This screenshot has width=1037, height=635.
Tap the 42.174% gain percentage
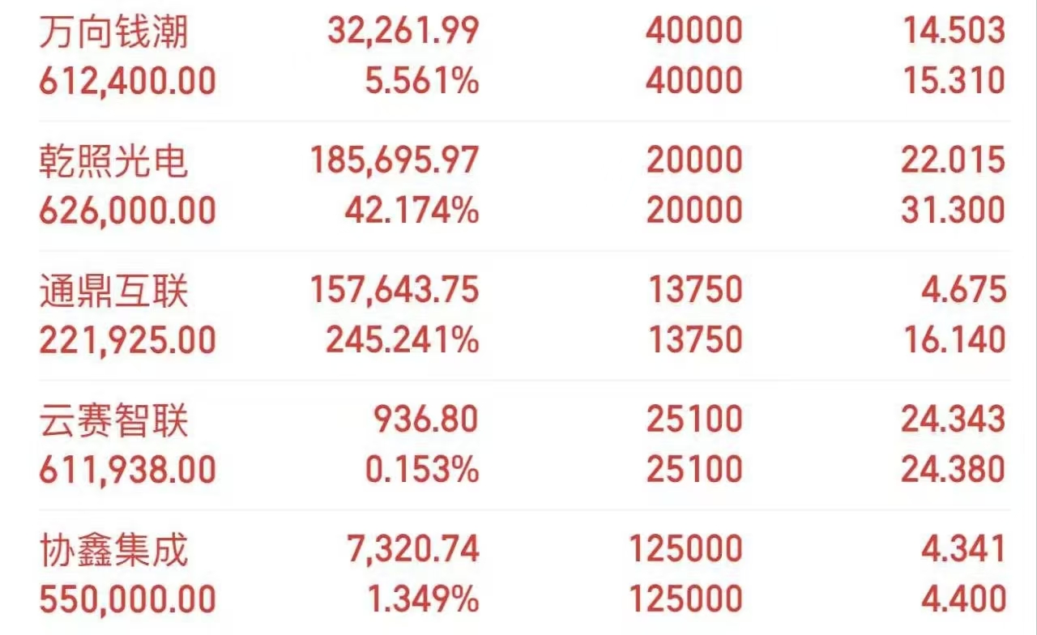412,211
